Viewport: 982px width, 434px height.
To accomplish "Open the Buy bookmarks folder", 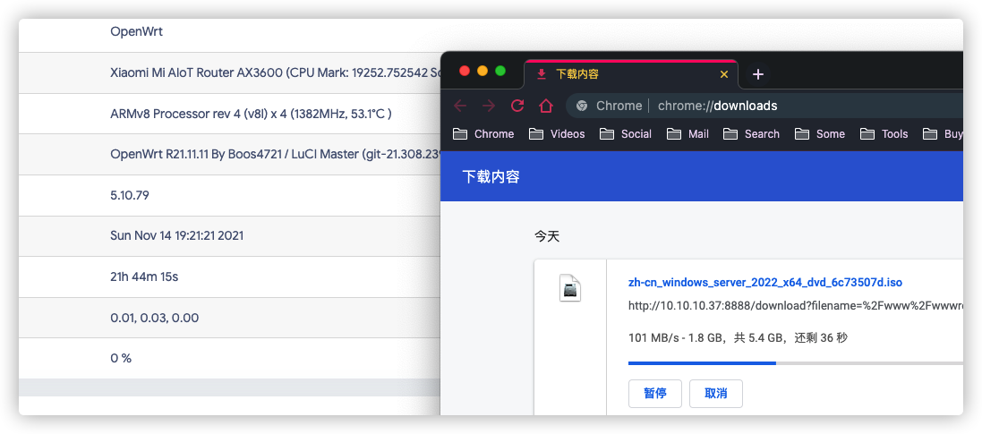I will click(x=944, y=134).
